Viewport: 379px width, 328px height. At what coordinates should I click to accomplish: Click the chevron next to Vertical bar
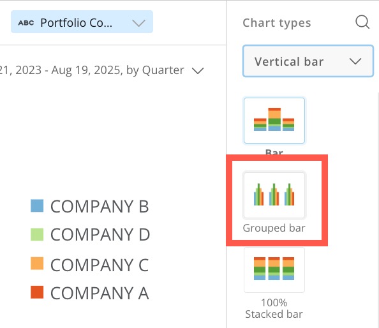(x=355, y=61)
